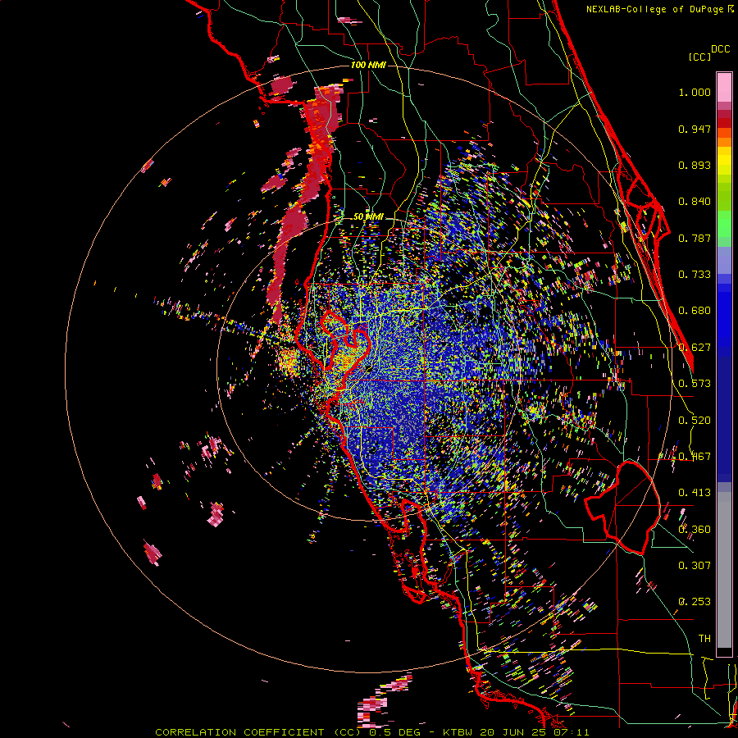Click the "DCC" label above the color bar
Image resolution: width=738 pixels, height=738 pixels.
tap(720, 49)
